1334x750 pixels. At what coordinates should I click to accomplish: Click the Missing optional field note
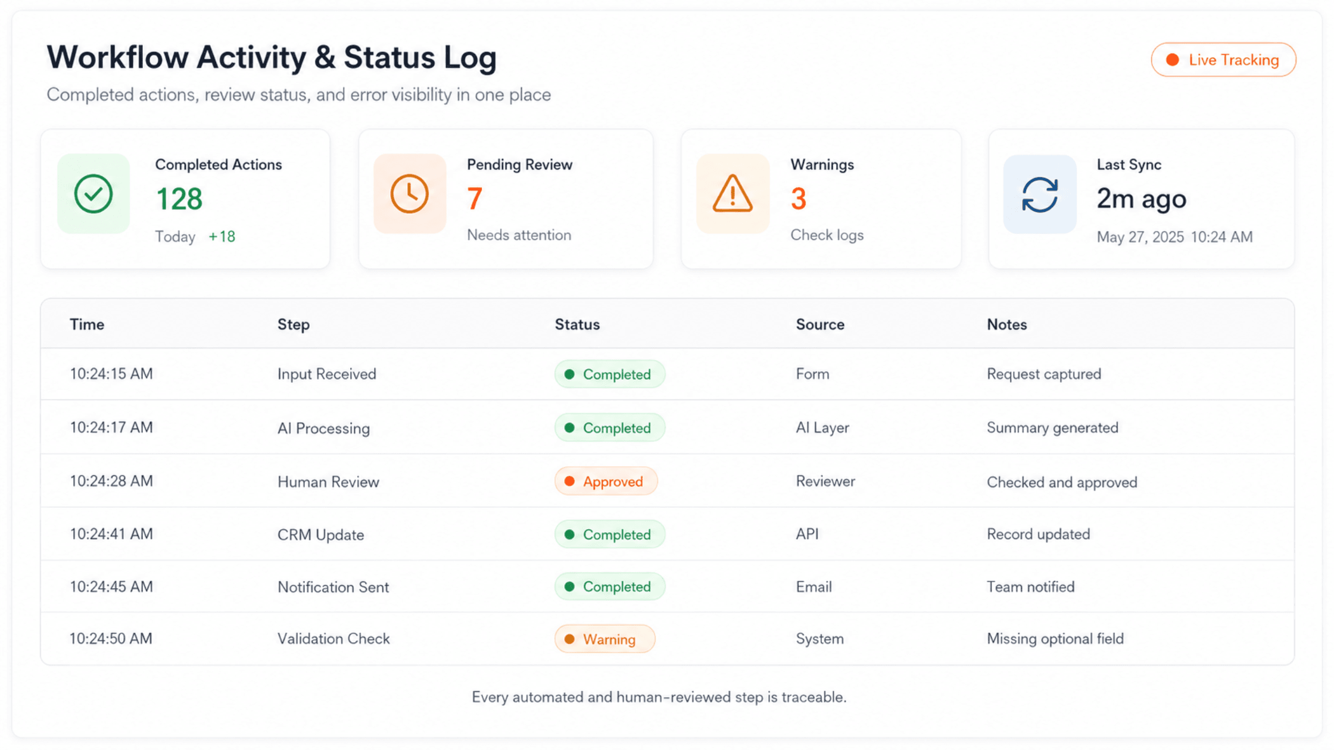click(1055, 639)
